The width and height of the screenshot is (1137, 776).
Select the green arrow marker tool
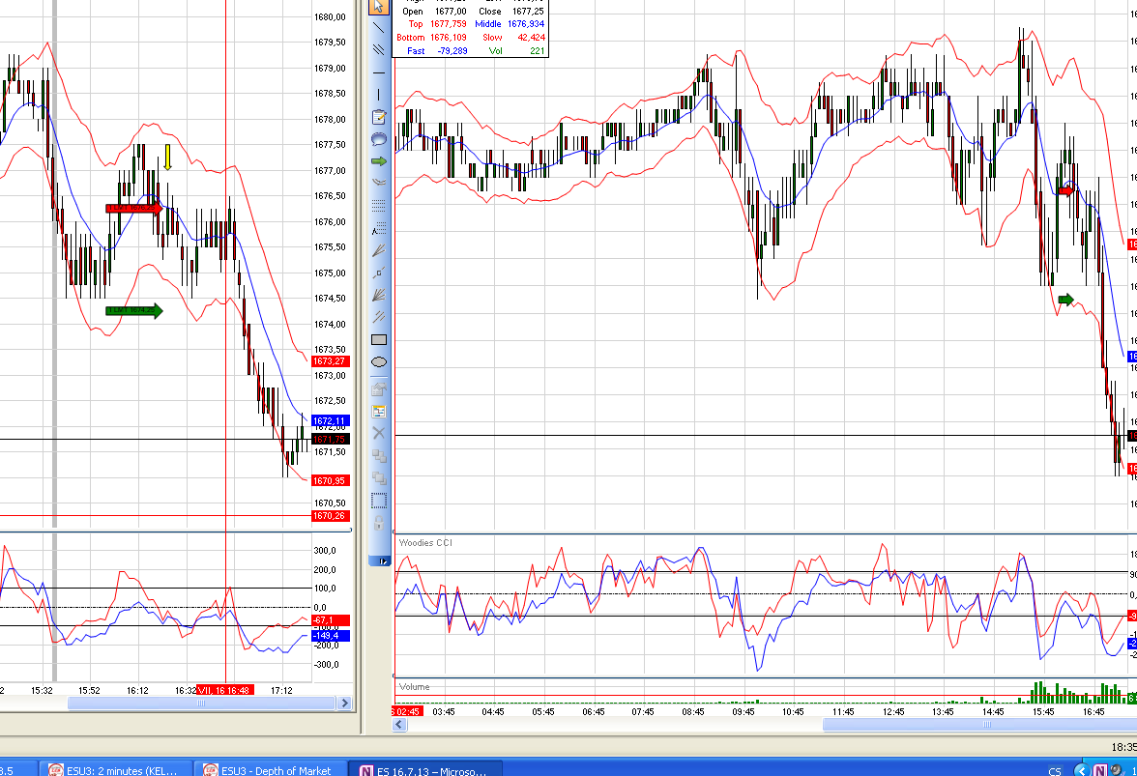(x=379, y=161)
